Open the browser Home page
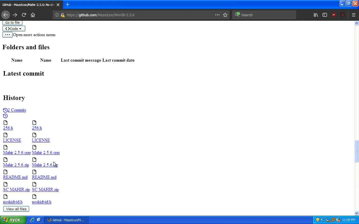 tap(33, 15)
